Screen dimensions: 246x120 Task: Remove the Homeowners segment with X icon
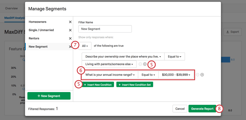(x=70, y=22)
